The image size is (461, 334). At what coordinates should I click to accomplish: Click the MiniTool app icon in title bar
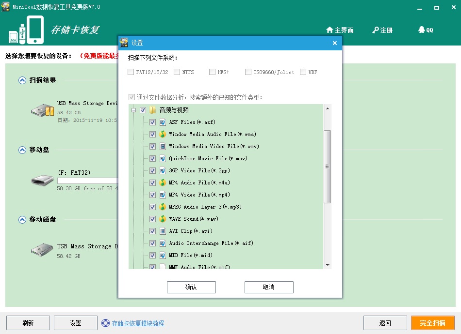pos(5,6)
